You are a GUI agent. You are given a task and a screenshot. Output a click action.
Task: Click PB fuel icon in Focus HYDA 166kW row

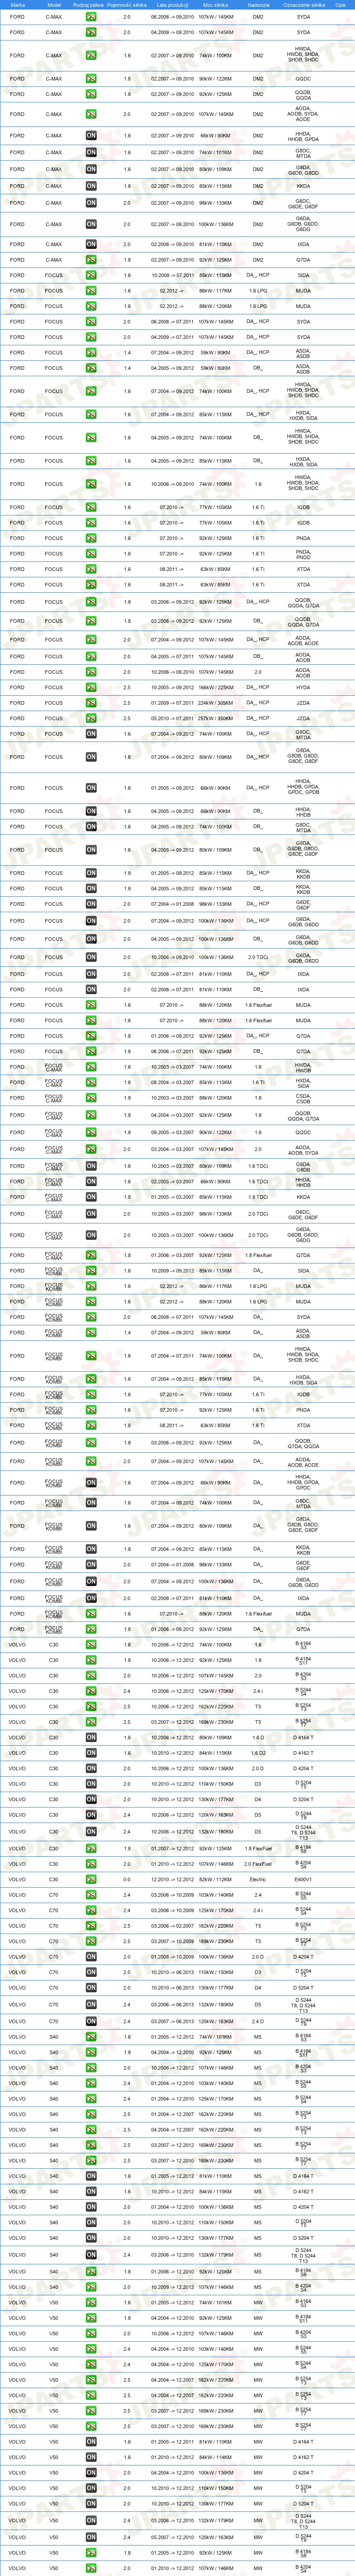point(91,688)
